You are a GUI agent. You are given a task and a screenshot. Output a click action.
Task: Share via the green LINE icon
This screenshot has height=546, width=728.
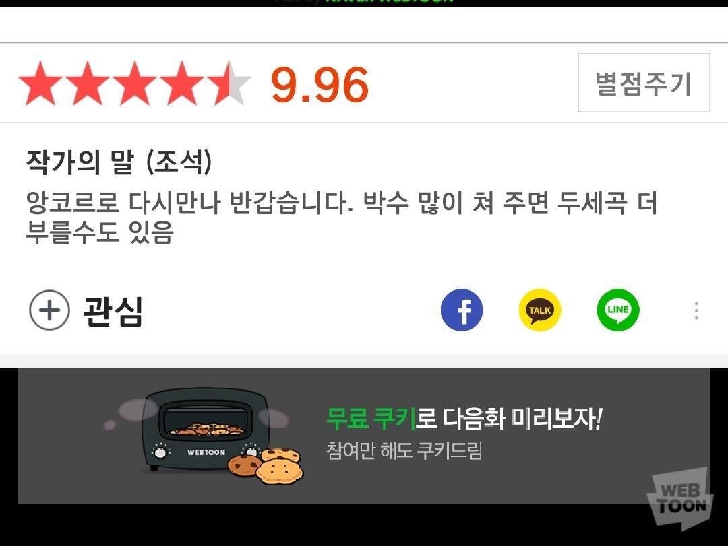pos(618,310)
